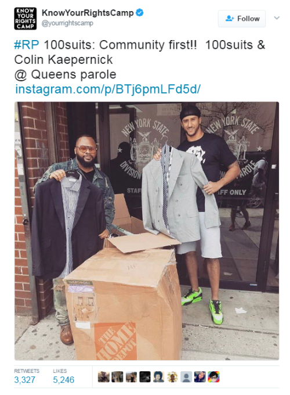Open the long dark hair selfie avatar

(x=200, y=377)
